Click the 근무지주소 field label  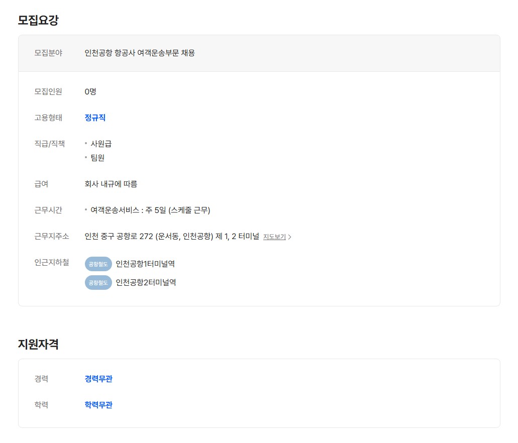pos(52,236)
